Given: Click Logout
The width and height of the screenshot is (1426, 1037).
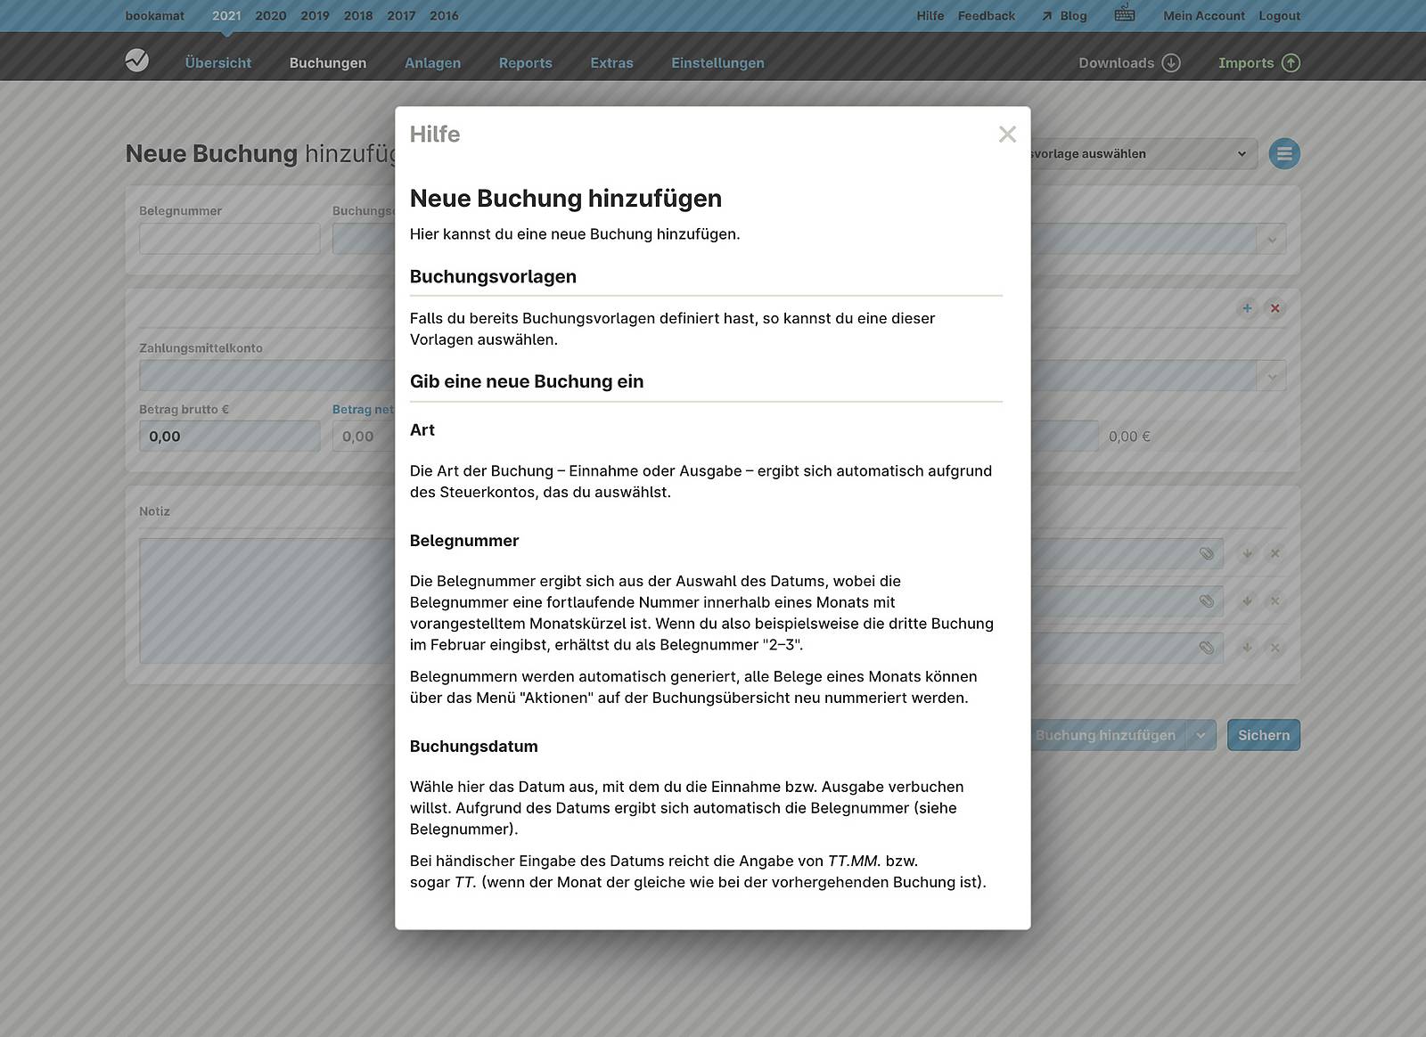Looking at the screenshot, I should point(1280,16).
